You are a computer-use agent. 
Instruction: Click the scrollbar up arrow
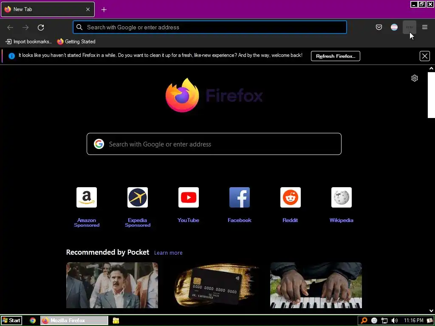click(431, 68)
